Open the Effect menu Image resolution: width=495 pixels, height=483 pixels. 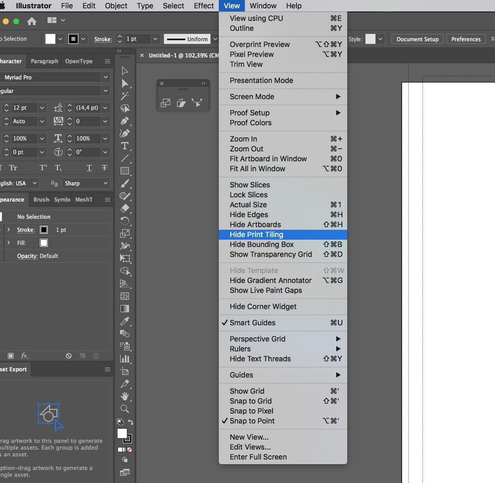tap(204, 6)
